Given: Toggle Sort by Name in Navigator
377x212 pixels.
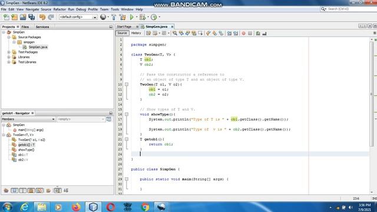Looking at the screenshot, I should (x=58, y=191).
